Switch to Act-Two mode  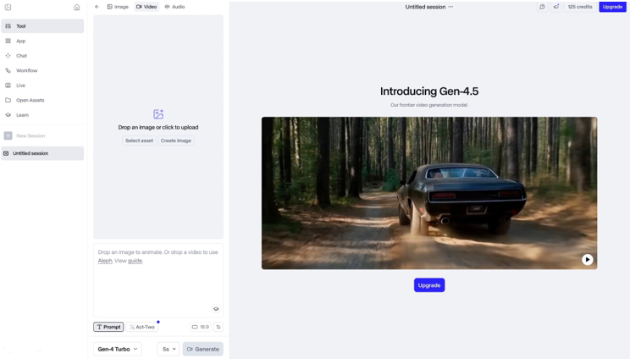[x=142, y=327]
